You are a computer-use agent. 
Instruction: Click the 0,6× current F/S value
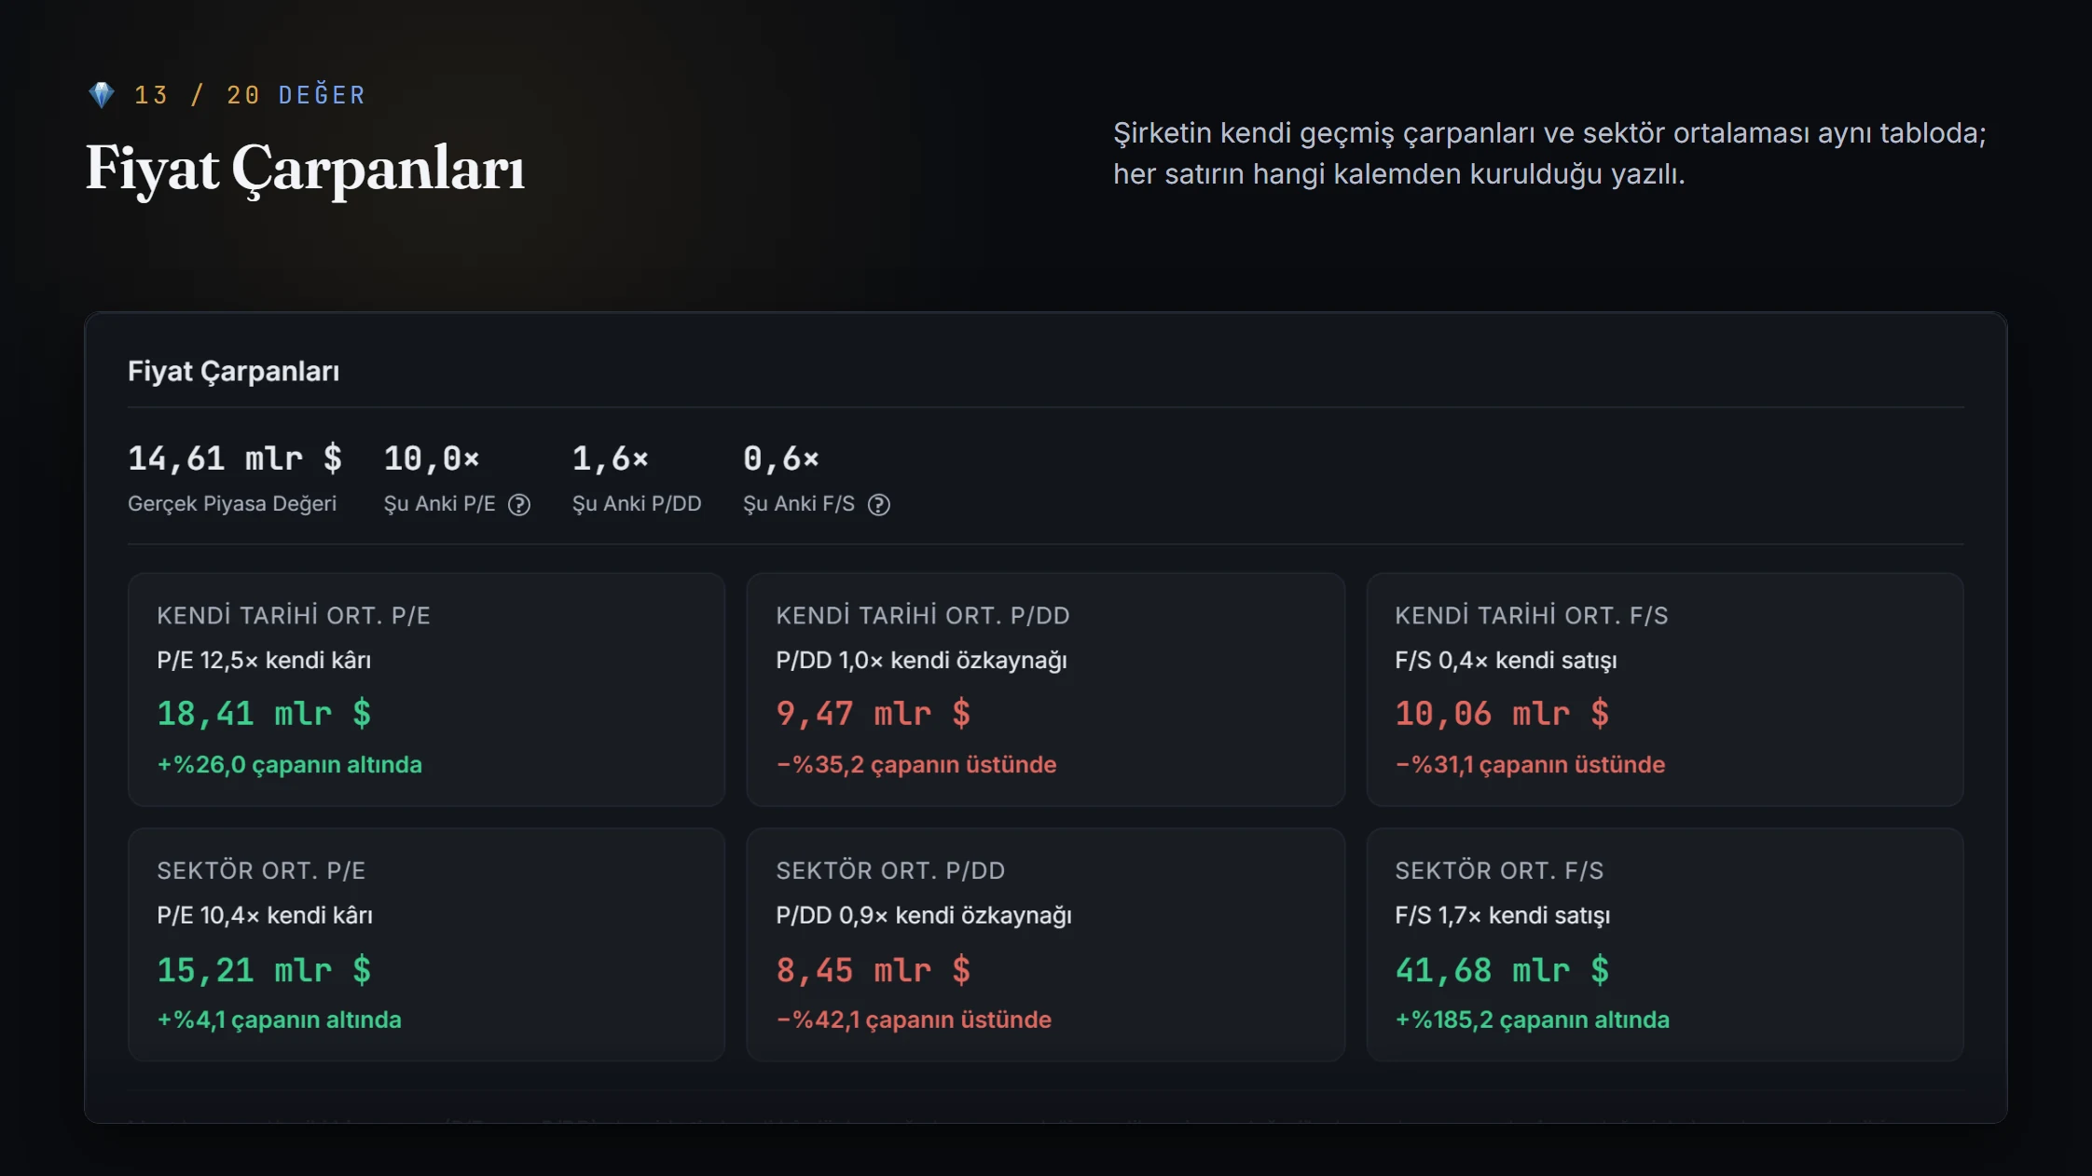[x=781, y=458]
